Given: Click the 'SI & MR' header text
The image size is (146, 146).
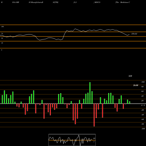Looking at the screenshot, I should [x=15, y=2].
